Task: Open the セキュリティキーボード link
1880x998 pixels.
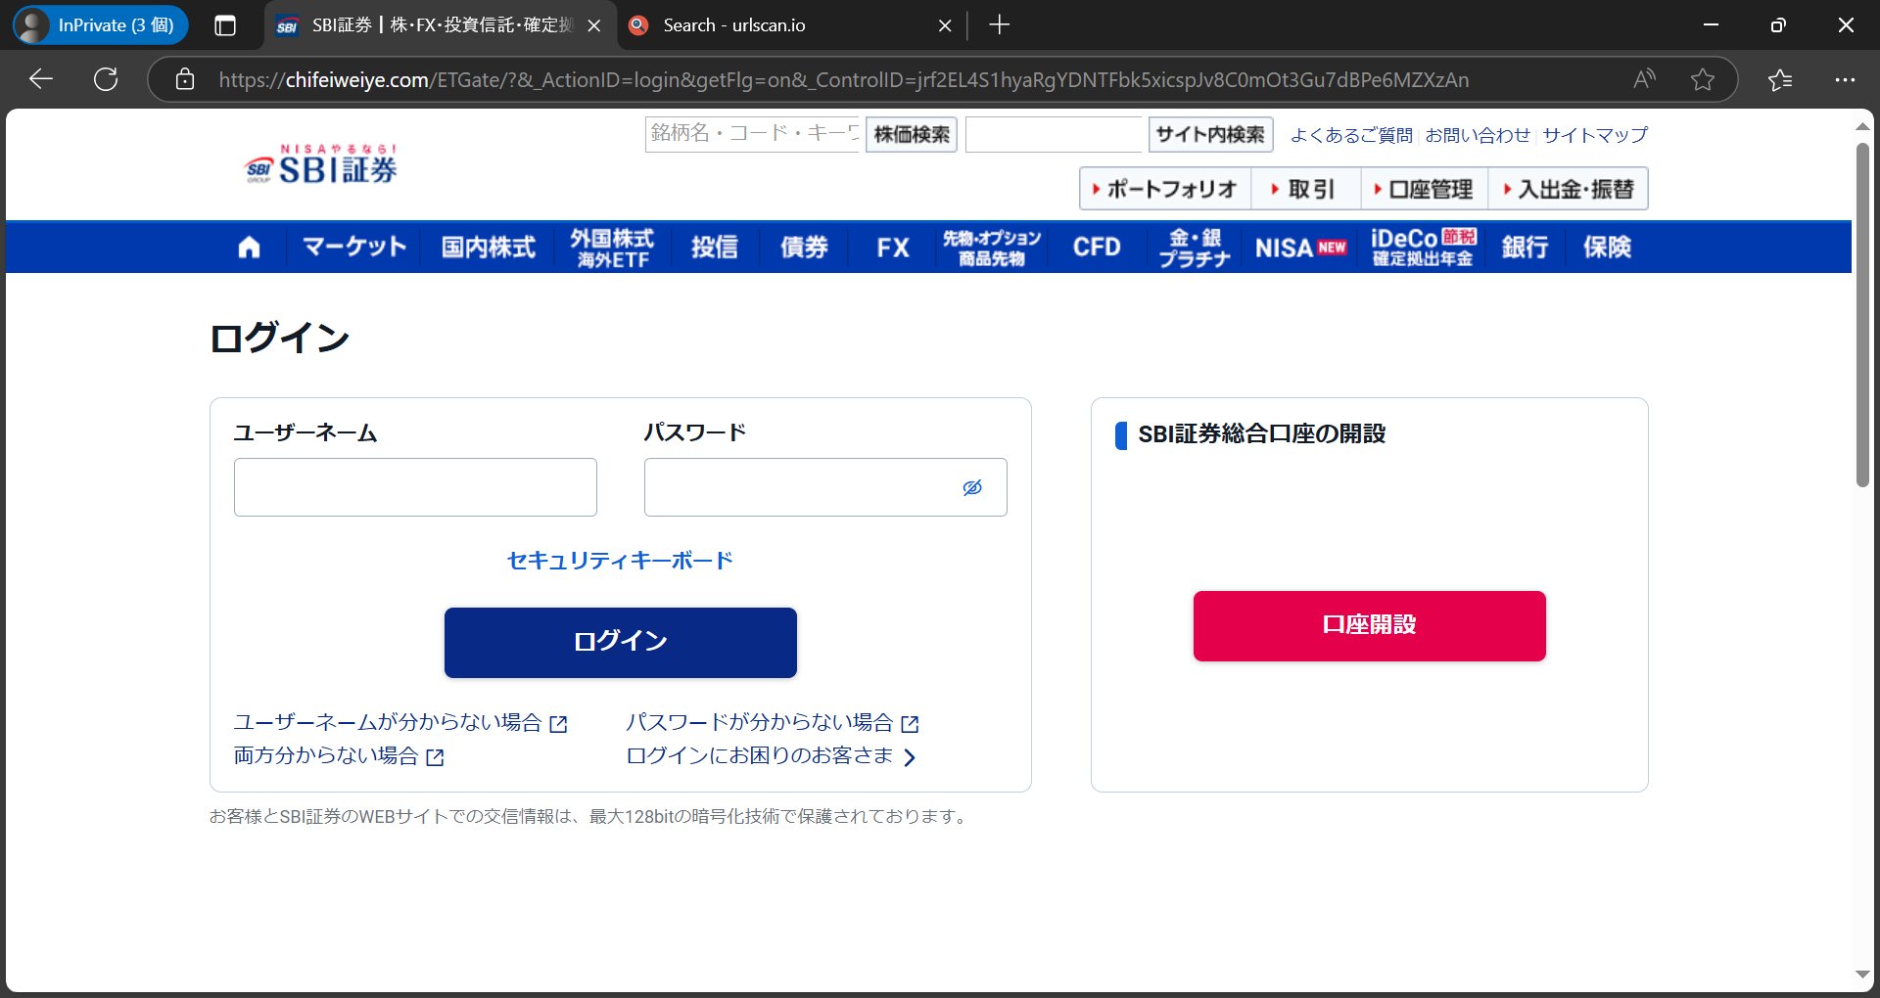Action: (621, 561)
